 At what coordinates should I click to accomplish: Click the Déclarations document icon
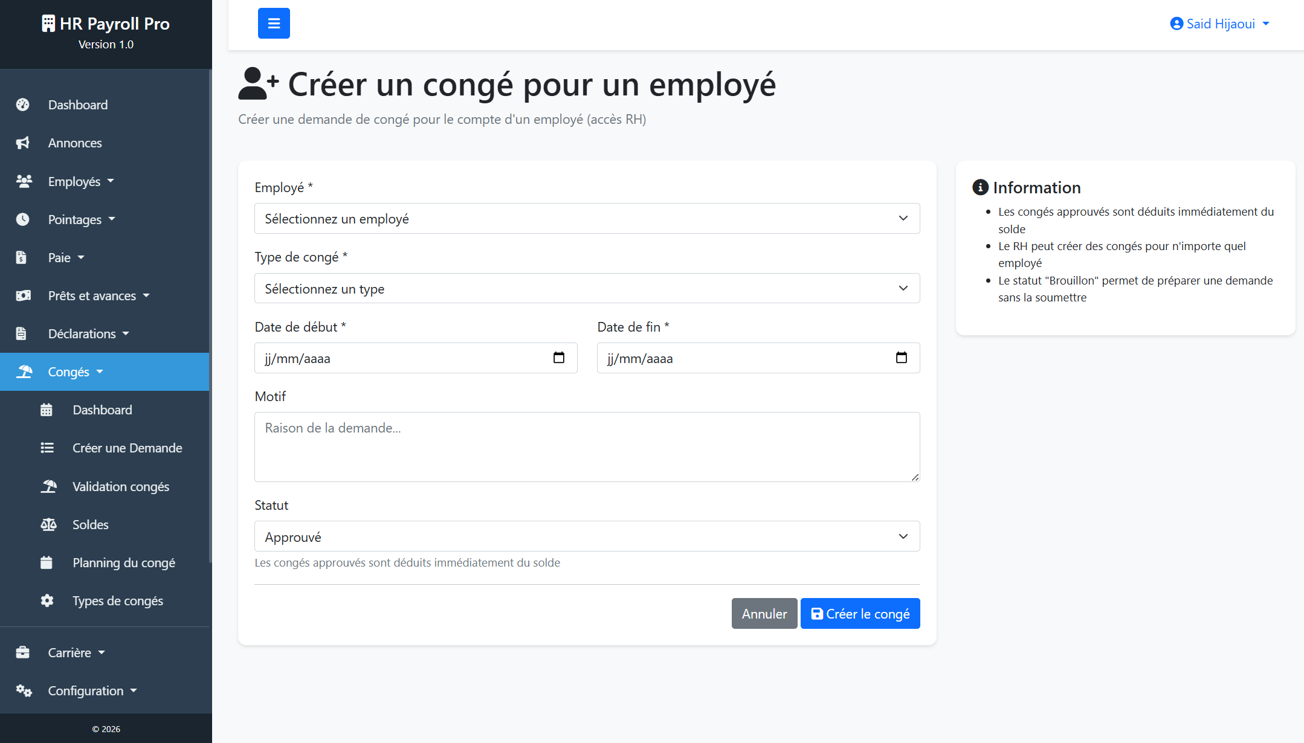[21, 333]
